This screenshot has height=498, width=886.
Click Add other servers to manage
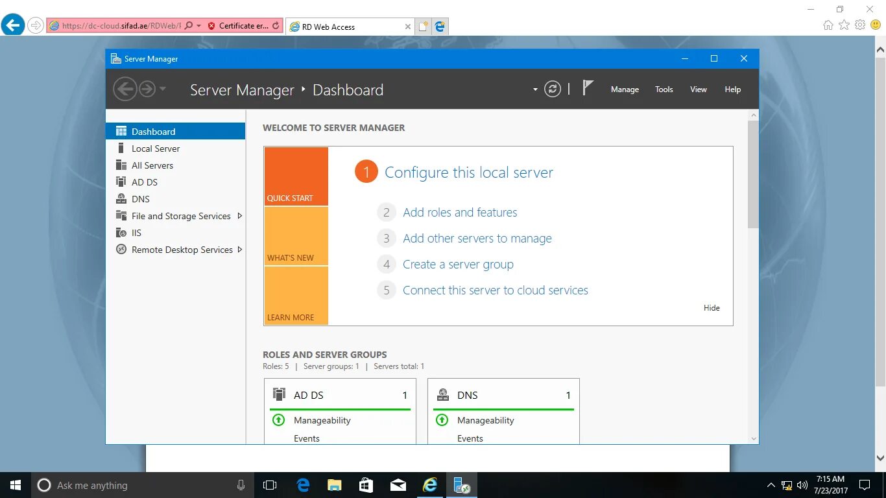pyautogui.click(x=477, y=238)
